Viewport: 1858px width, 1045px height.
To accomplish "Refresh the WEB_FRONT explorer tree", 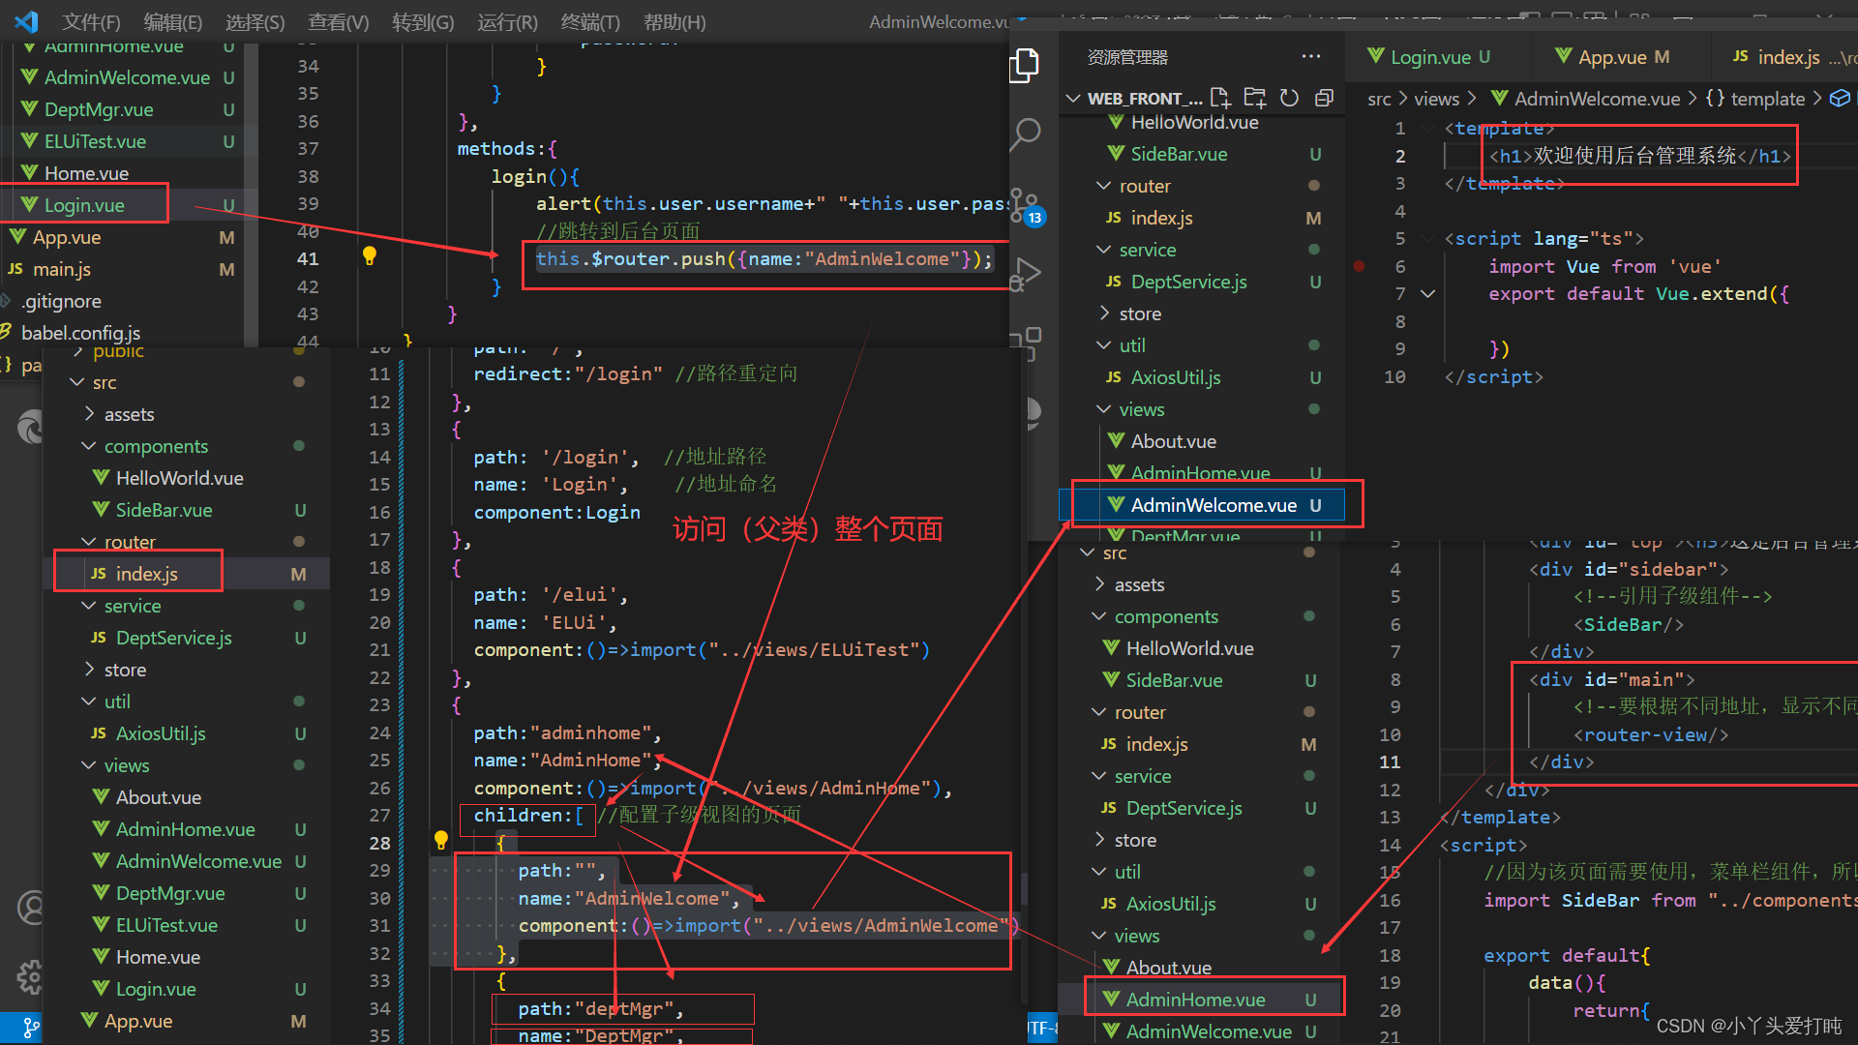I will coord(1289,98).
